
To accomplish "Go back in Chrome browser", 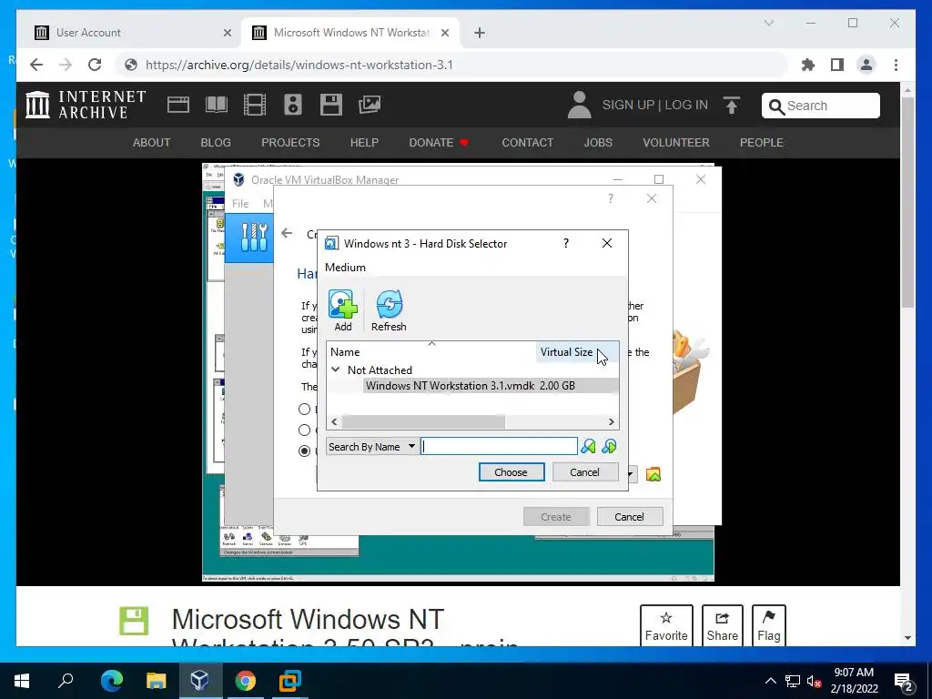I will click(x=36, y=65).
